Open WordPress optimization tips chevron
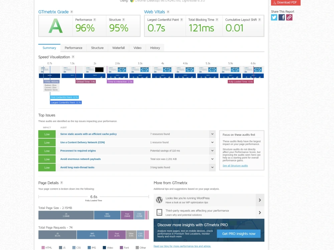This screenshot has height=250, width=334. coord(260,200)
